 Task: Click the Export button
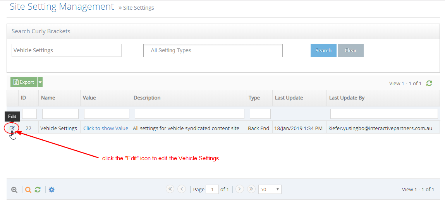coord(24,82)
